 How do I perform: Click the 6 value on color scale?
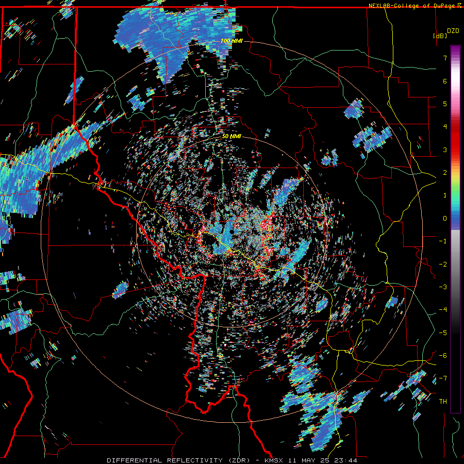[x=445, y=81]
